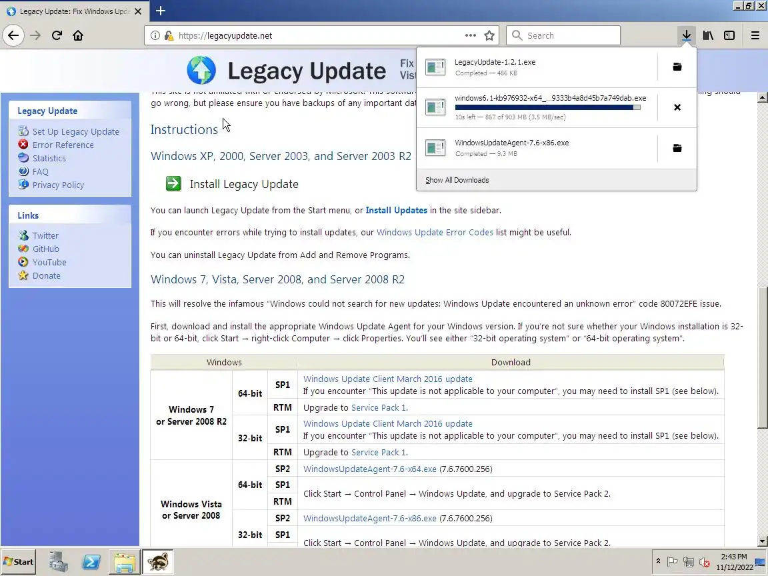Visit the YouTube link
This screenshot has height=576, width=768.
[49, 262]
